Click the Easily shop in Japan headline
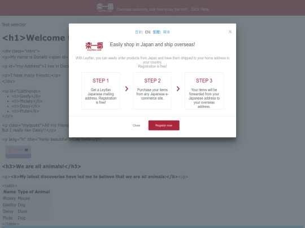Image resolution: width=305 pixels, height=228 pixels. [x=152, y=44]
